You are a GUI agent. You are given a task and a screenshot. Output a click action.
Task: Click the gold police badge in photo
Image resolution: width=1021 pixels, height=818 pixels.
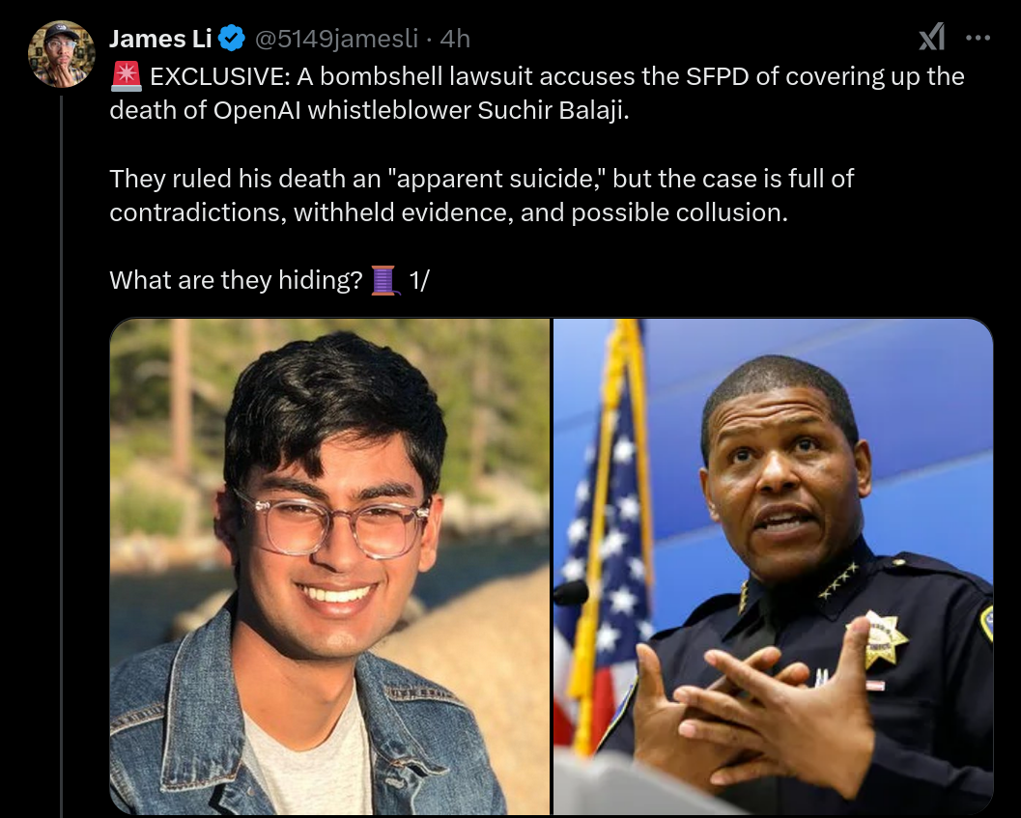(880, 639)
